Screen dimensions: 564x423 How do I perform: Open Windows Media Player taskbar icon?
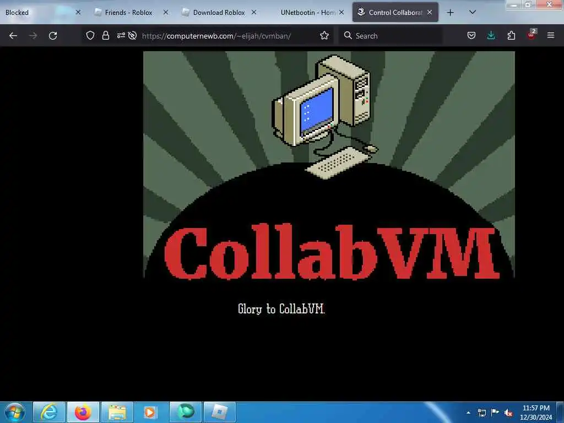(151, 412)
